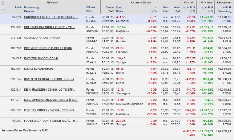Screen dimensions: 234x140
Task: Sort by Zeit column header
Action: click(x=111, y=11)
